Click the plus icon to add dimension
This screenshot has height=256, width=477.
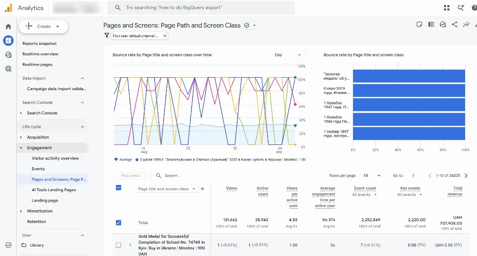[203, 189]
